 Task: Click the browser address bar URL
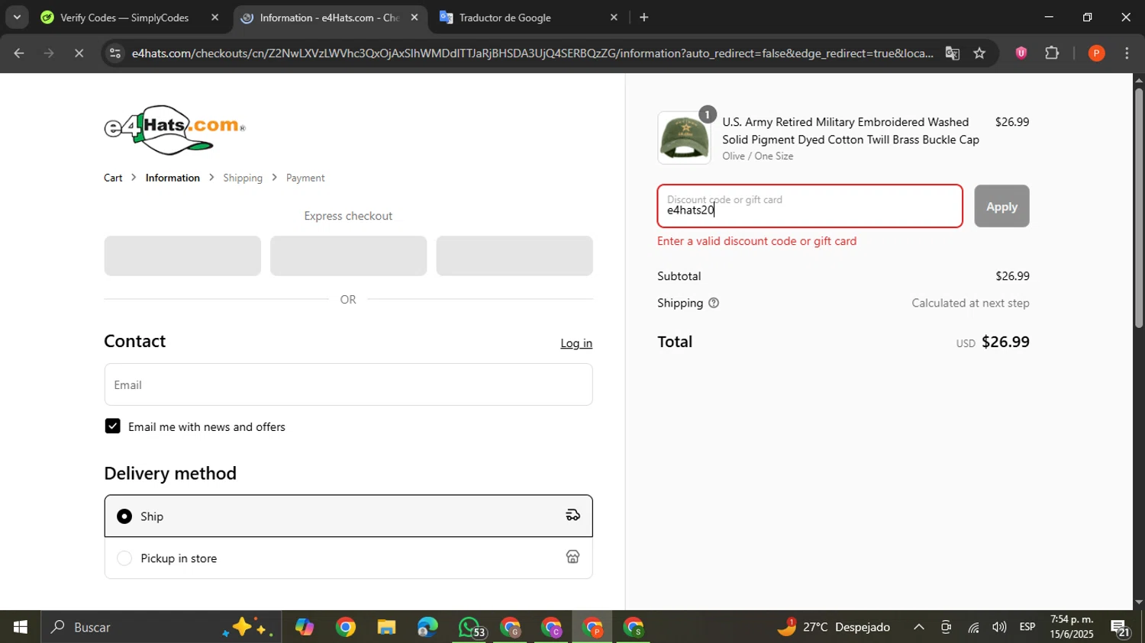(532, 53)
